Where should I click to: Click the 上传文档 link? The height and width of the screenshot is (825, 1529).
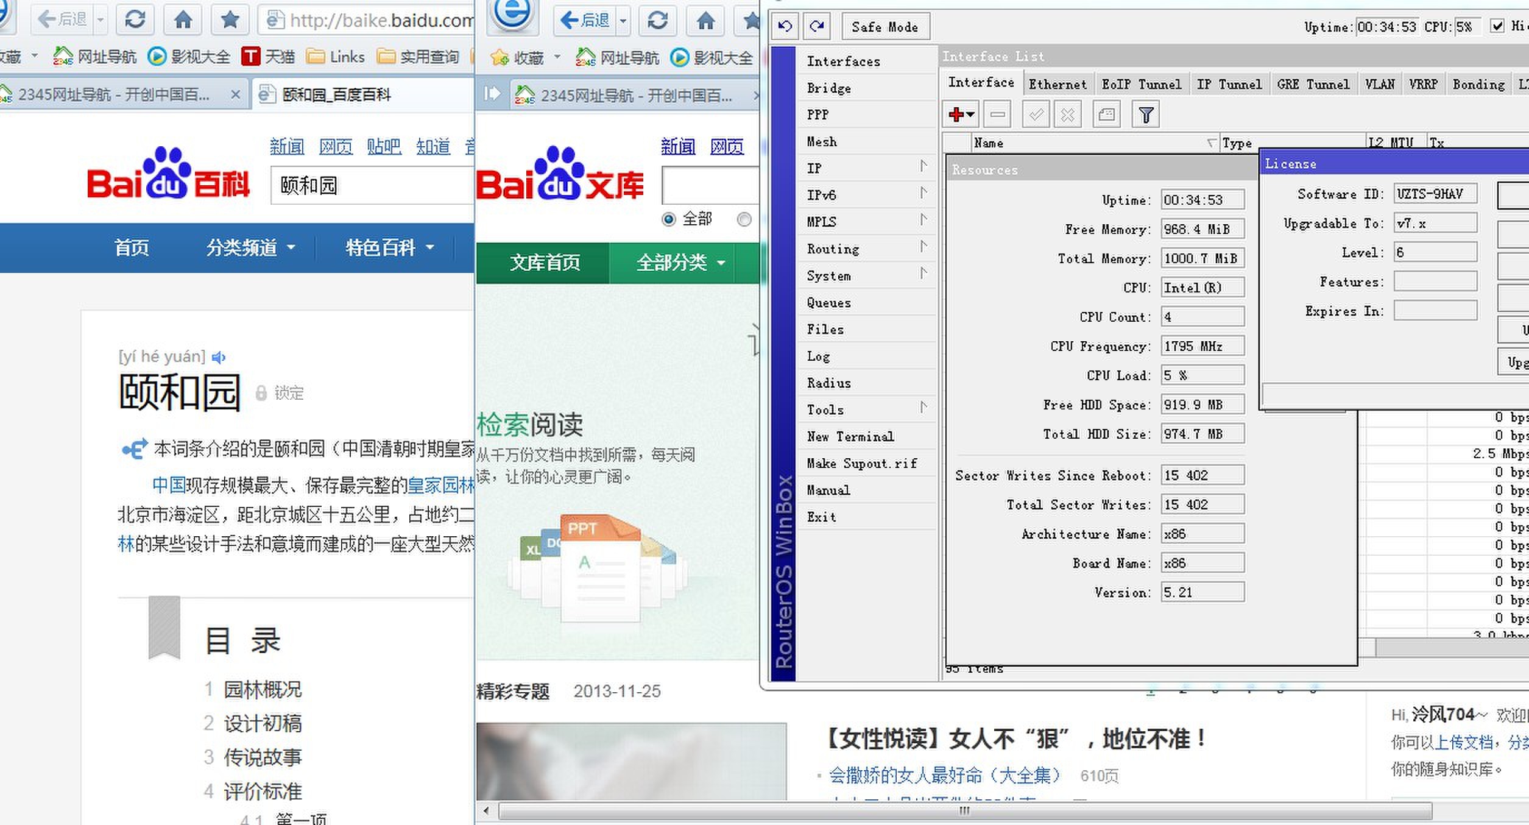1464,742
